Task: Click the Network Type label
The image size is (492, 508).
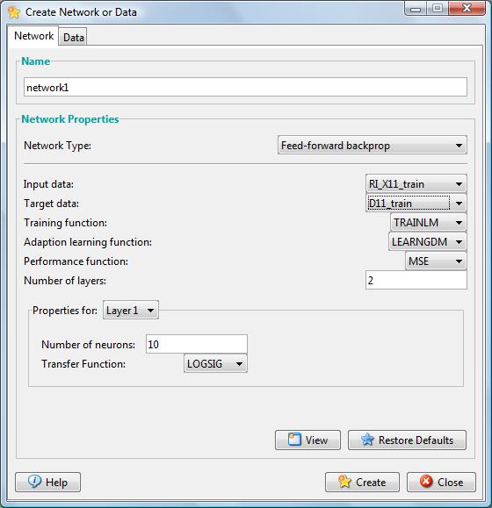Action: tap(57, 146)
